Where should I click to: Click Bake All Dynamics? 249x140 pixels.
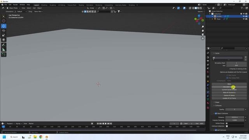point(229,93)
